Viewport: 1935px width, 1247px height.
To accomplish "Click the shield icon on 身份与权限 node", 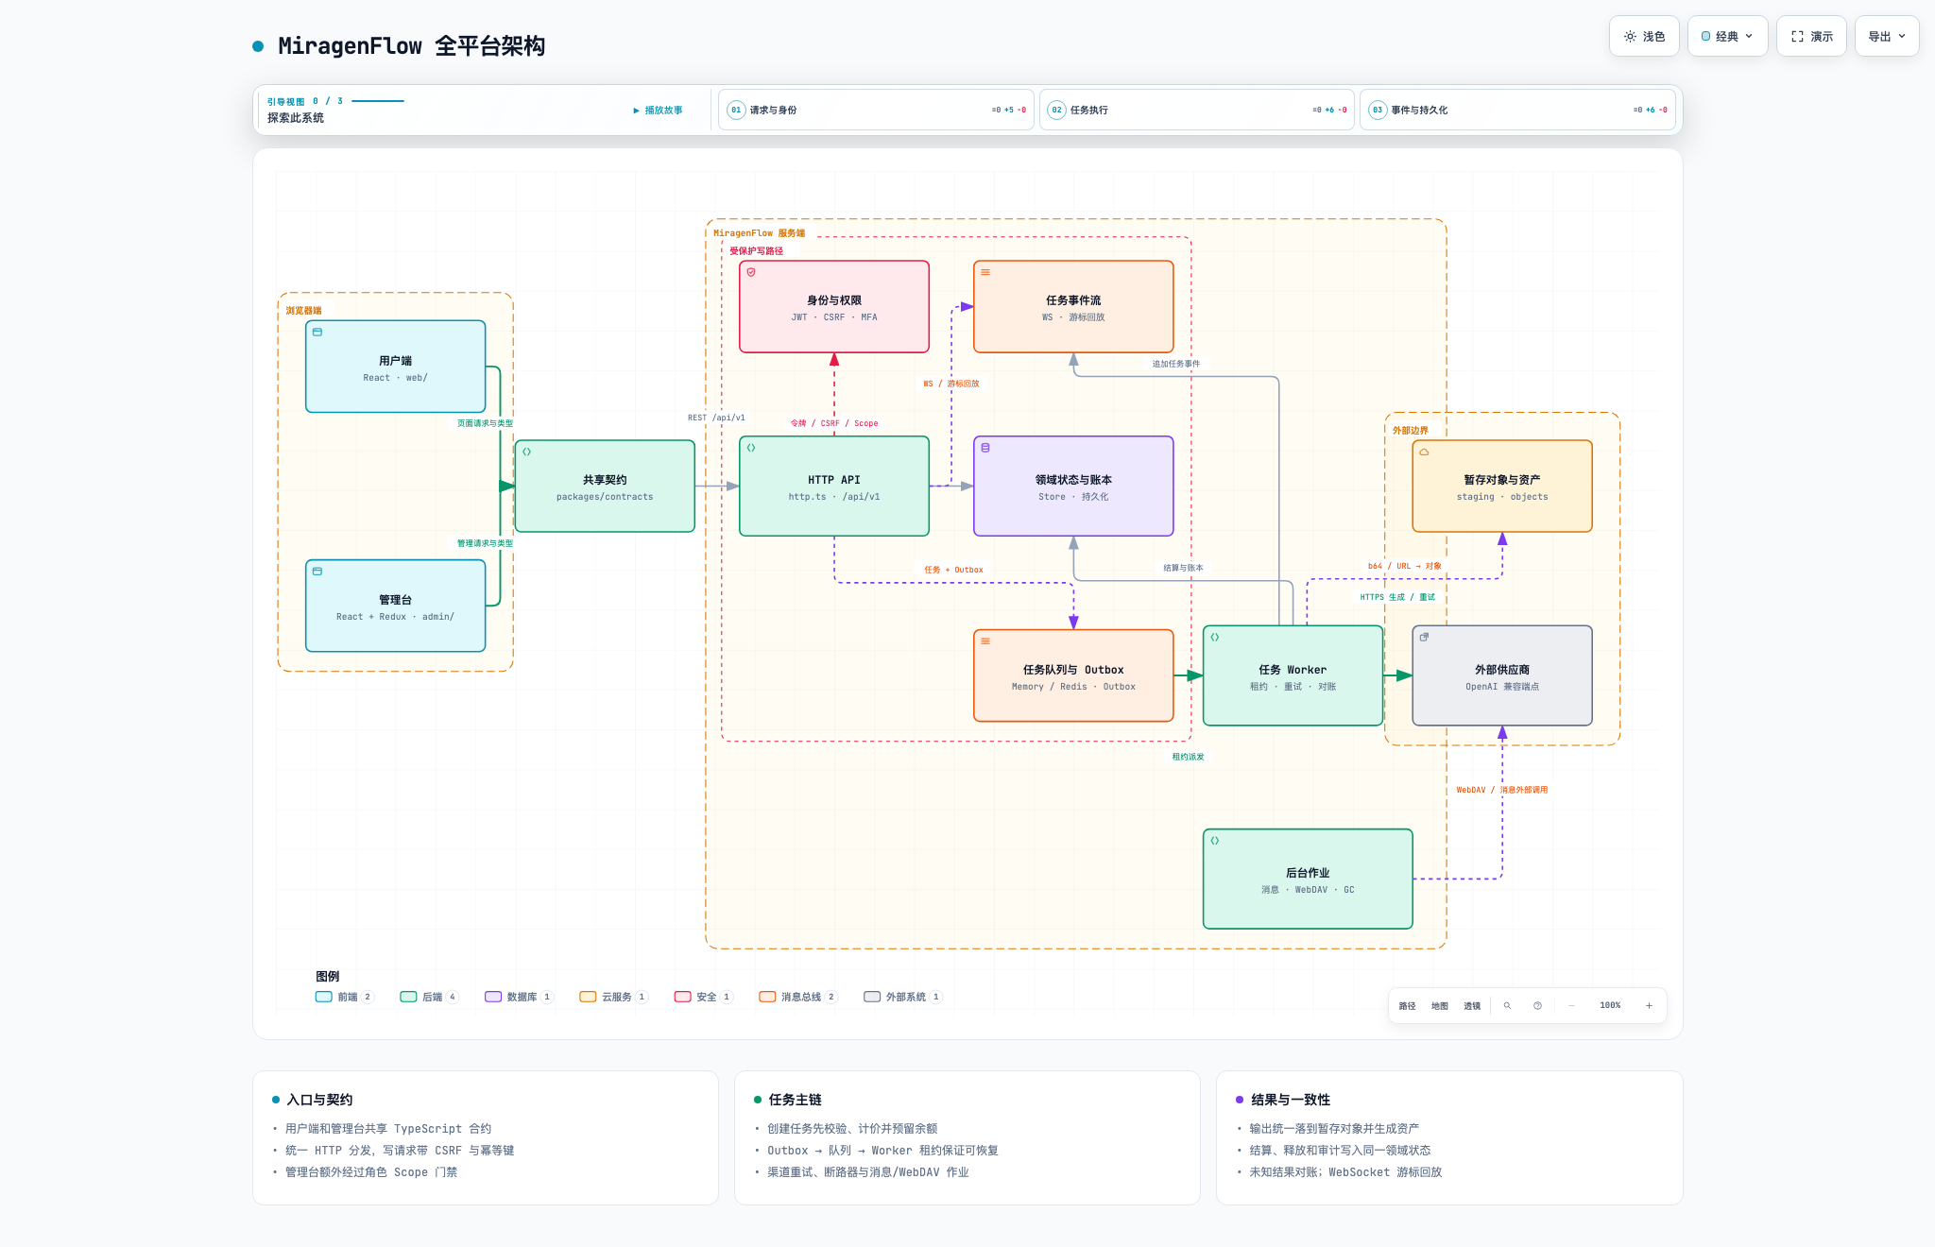I will (x=751, y=272).
